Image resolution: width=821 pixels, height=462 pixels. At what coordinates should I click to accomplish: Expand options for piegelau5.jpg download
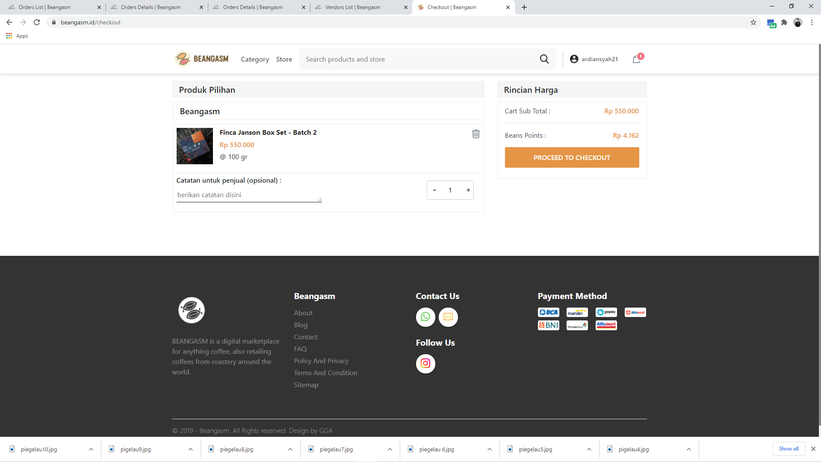(x=589, y=449)
